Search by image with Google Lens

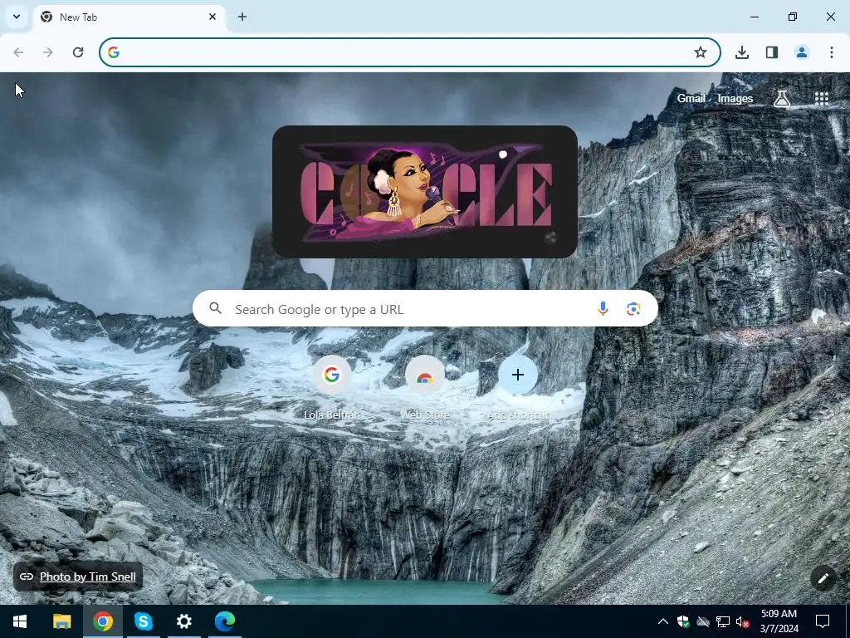click(633, 309)
